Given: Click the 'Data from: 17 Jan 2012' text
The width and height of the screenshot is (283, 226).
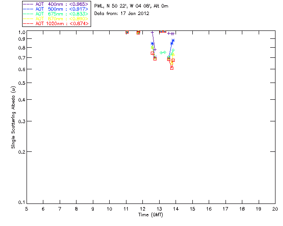Looking at the screenshot, I should [122, 13].
